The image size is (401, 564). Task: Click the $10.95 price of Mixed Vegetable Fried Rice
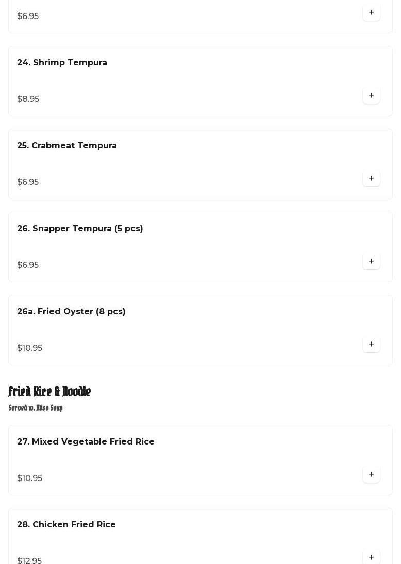[x=29, y=478]
